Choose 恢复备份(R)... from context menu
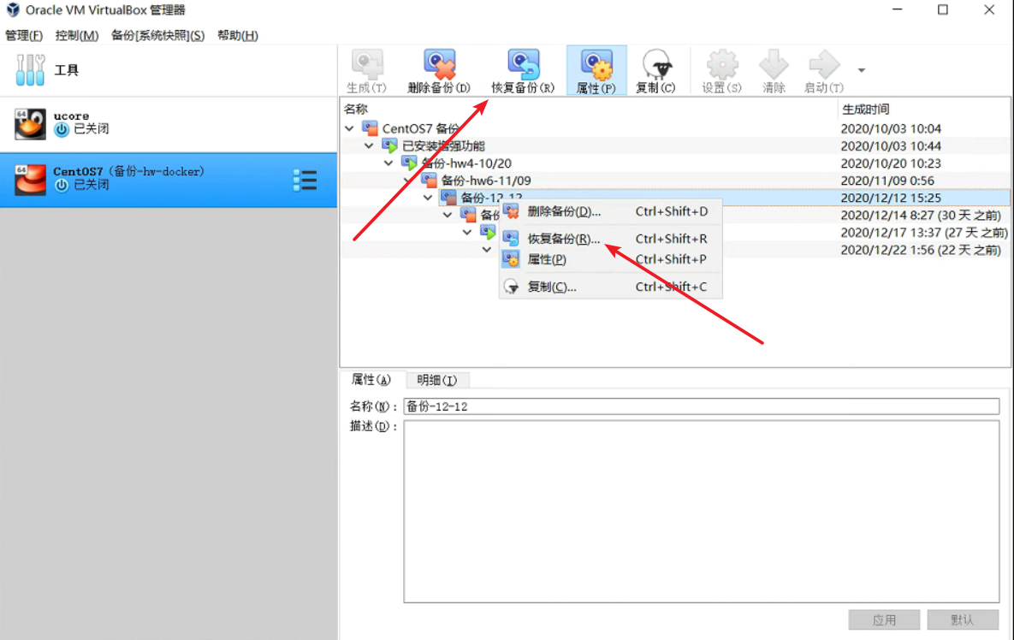This screenshot has width=1014, height=640. coord(610,239)
